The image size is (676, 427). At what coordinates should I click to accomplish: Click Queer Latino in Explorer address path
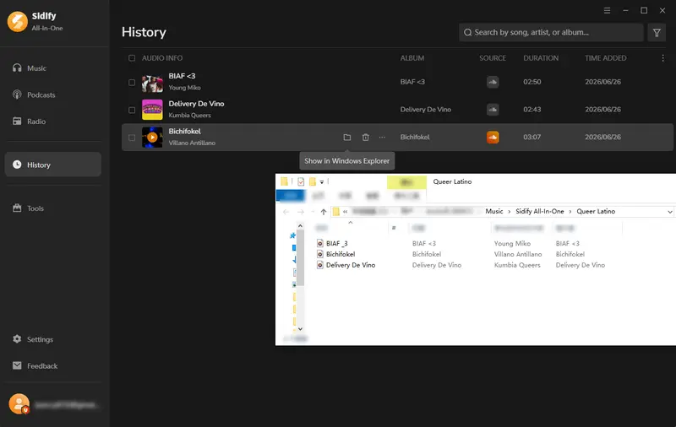tap(596, 211)
